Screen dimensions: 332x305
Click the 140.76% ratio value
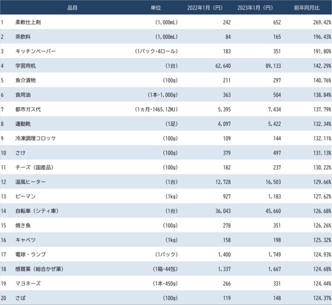[322, 80]
